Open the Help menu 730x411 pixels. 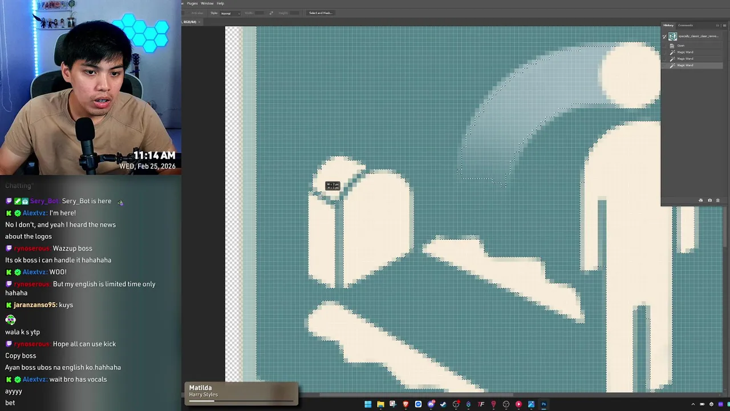tap(220, 3)
